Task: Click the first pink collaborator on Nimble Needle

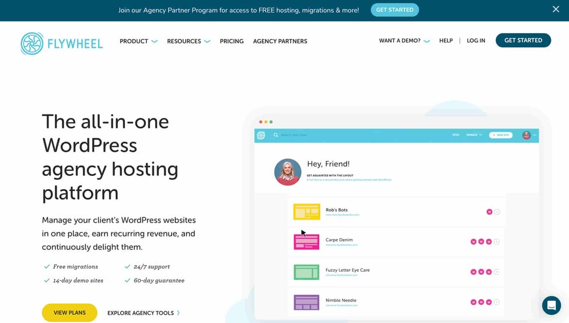Action: point(473,302)
